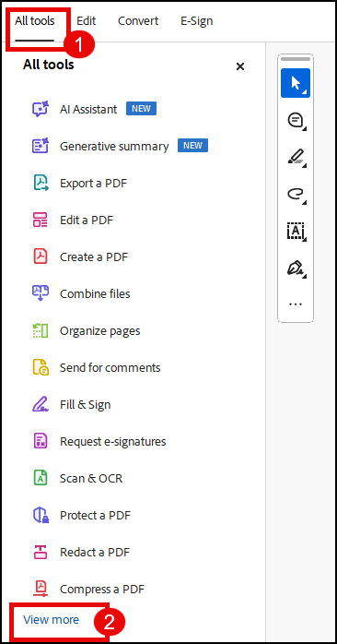
Task: Activate the arrow selection tool in quick toolbar
Action: 296,83
